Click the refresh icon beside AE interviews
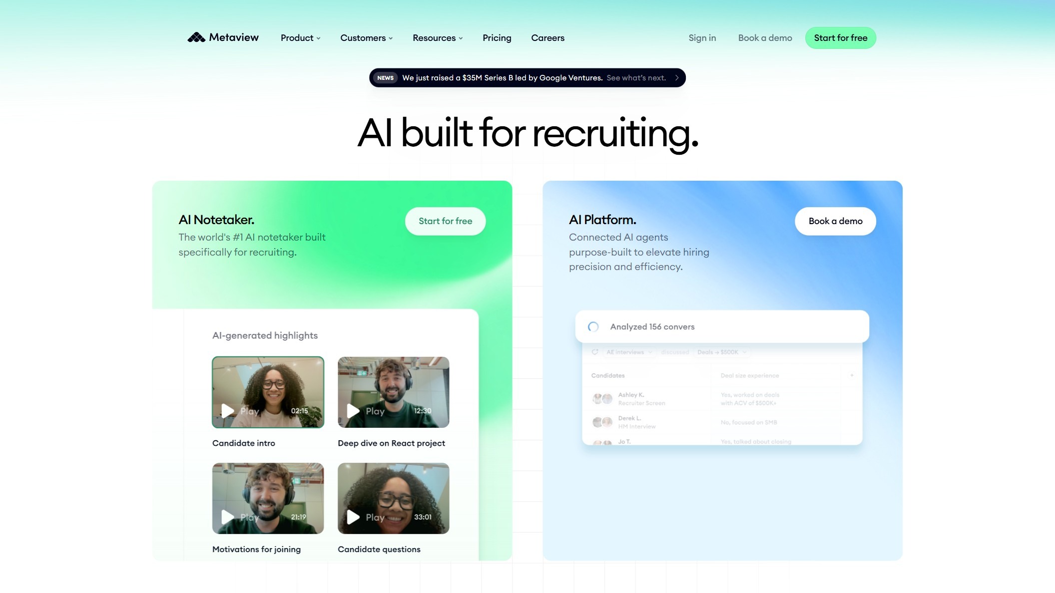The width and height of the screenshot is (1055, 593). pos(595,352)
